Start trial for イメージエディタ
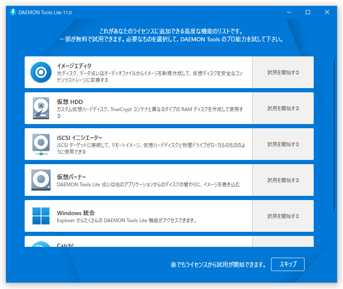The height and width of the screenshot is (289, 343). click(283, 72)
